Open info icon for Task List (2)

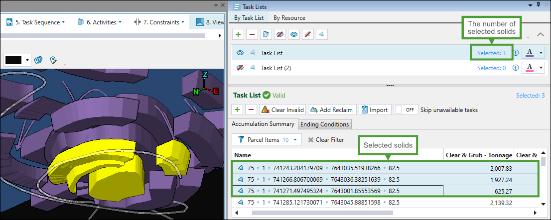pos(516,68)
